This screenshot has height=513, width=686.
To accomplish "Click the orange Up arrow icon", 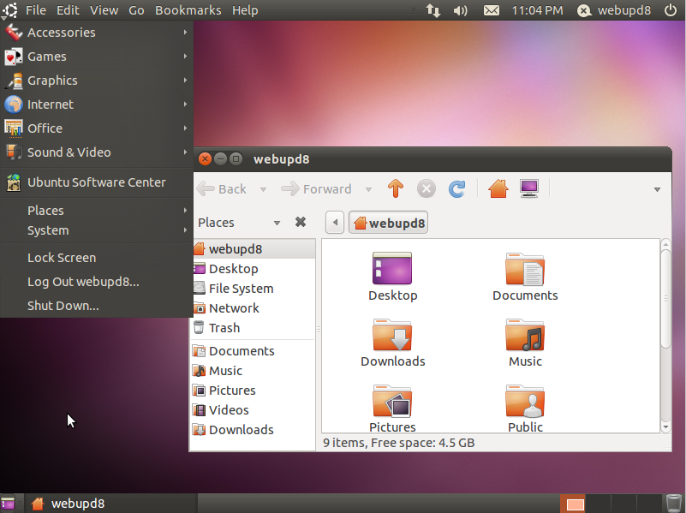I will coord(396,189).
